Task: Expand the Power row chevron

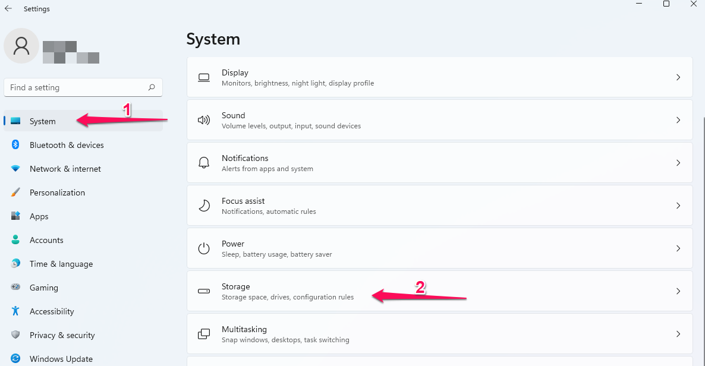Action: tap(678, 248)
